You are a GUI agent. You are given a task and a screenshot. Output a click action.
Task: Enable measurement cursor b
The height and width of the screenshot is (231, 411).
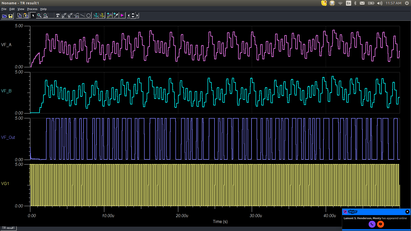(x=102, y=15)
